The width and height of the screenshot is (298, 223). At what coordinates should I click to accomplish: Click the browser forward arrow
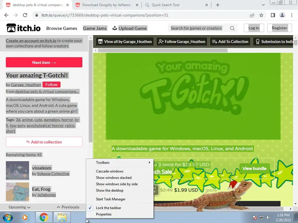tap(16, 15)
